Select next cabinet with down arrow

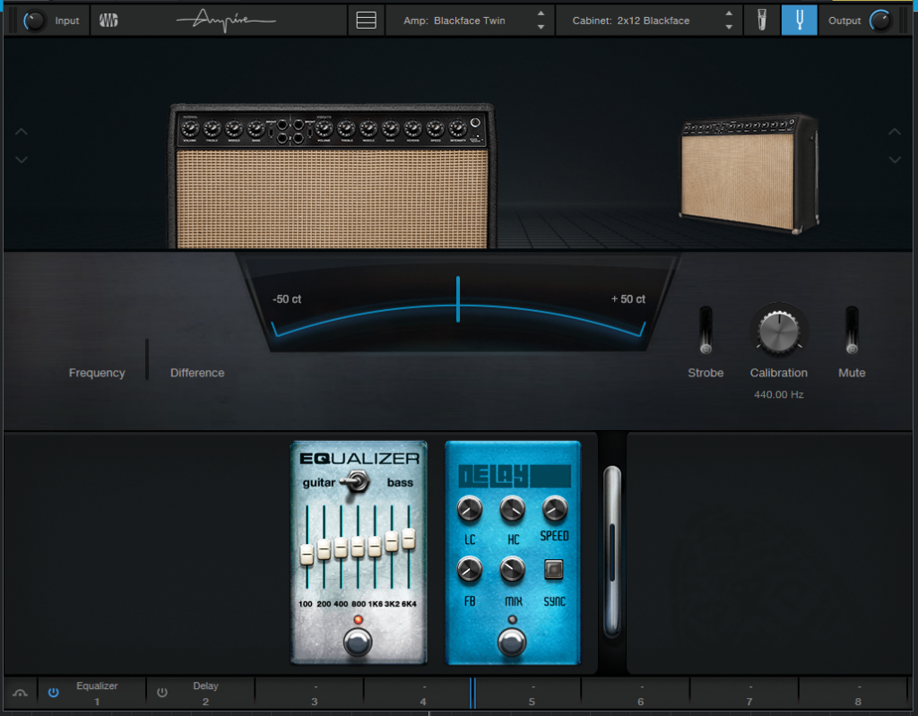click(728, 27)
